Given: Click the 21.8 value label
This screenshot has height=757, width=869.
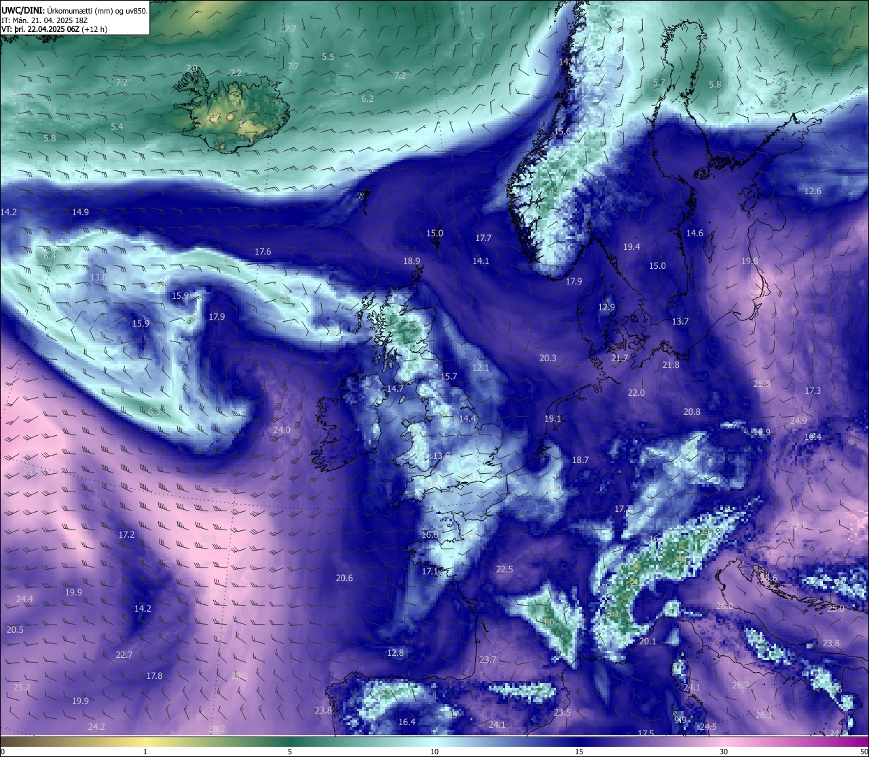Looking at the screenshot, I should point(671,365).
